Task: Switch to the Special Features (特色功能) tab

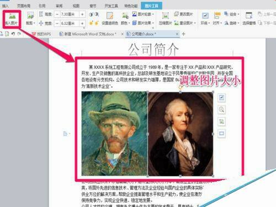Action: click(x=131, y=6)
